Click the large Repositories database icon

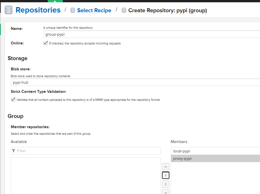click(9, 10)
